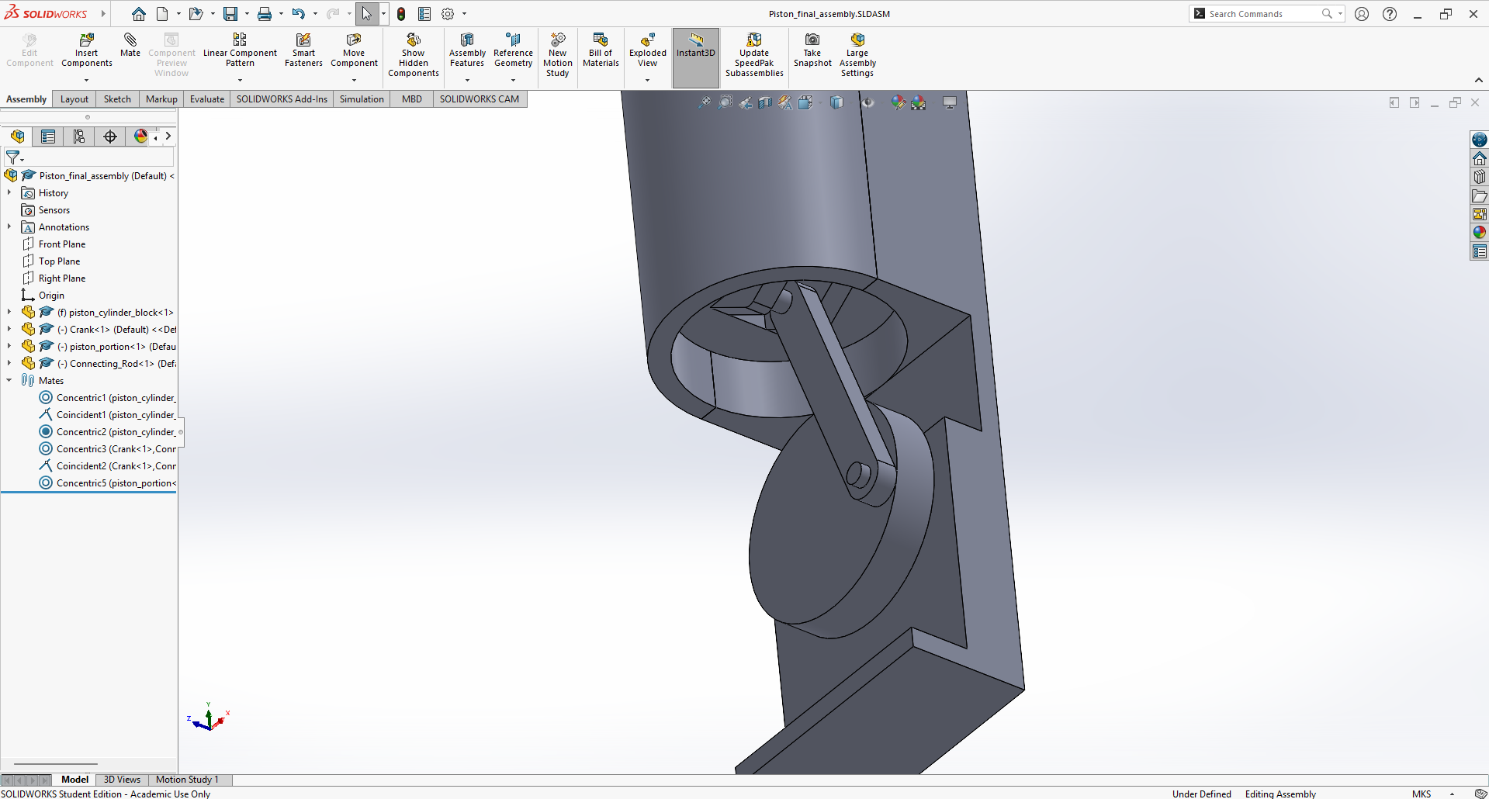Viewport: 1489px width, 799px height.
Task: Expand the Crank<1> component
Action: pos(9,329)
